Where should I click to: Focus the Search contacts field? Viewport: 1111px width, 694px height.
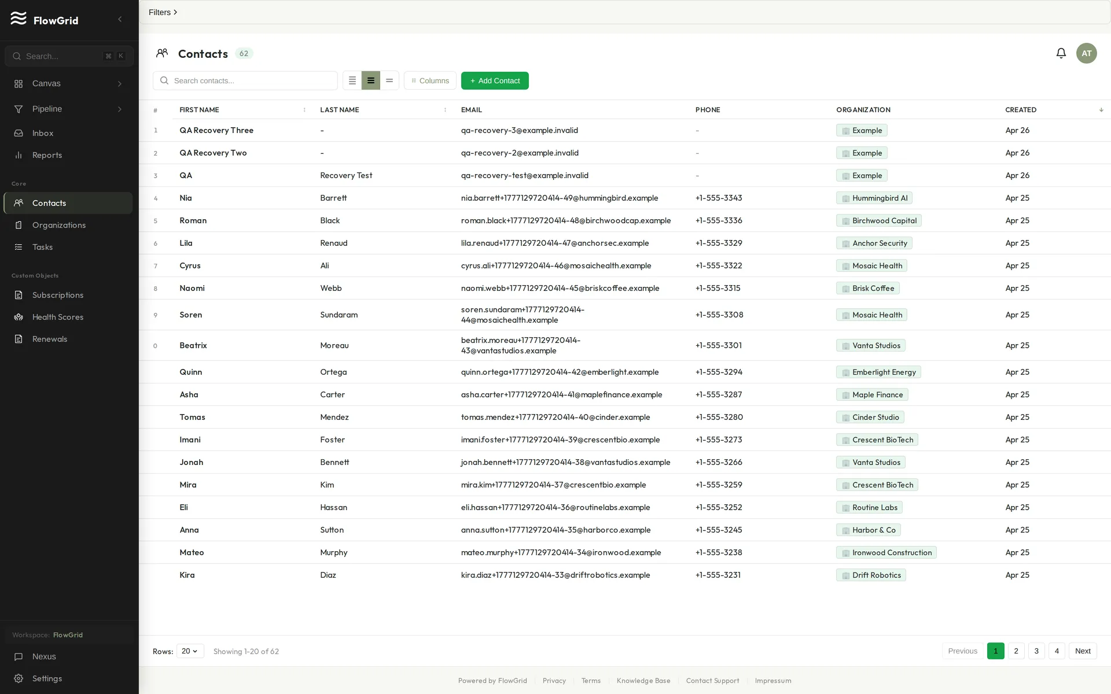(x=245, y=80)
